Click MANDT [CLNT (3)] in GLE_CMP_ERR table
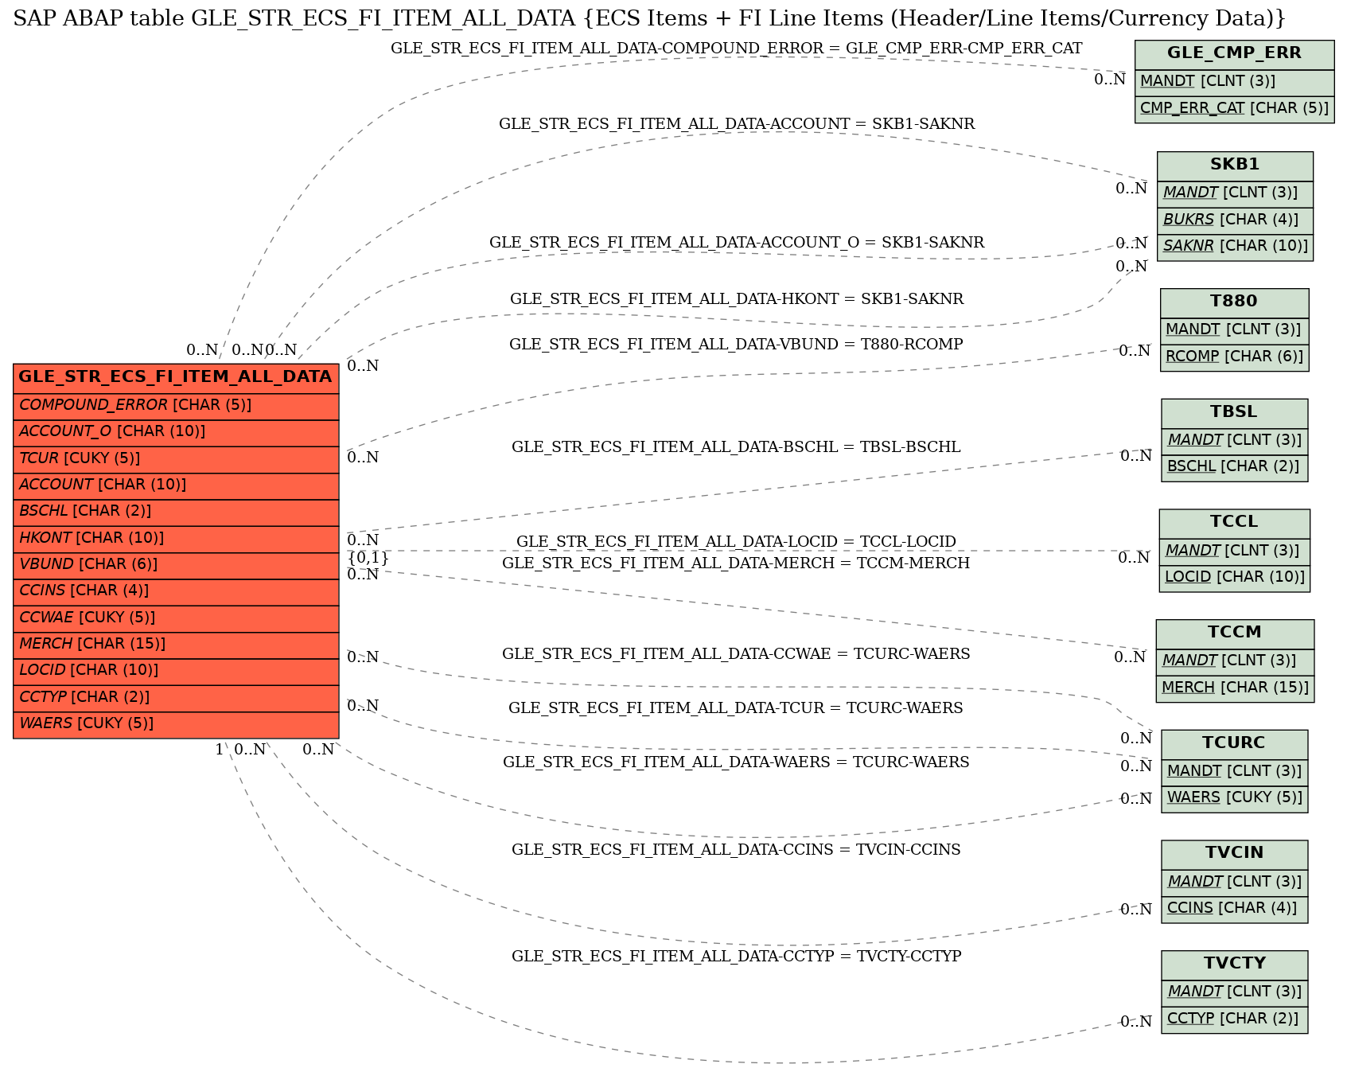 tap(1234, 82)
